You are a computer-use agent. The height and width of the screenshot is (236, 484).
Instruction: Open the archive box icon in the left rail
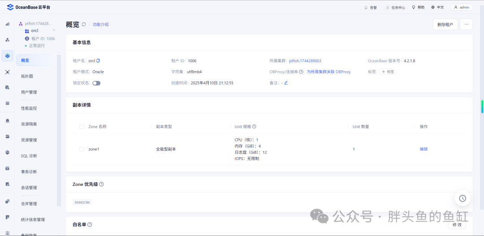coord(8,168)
